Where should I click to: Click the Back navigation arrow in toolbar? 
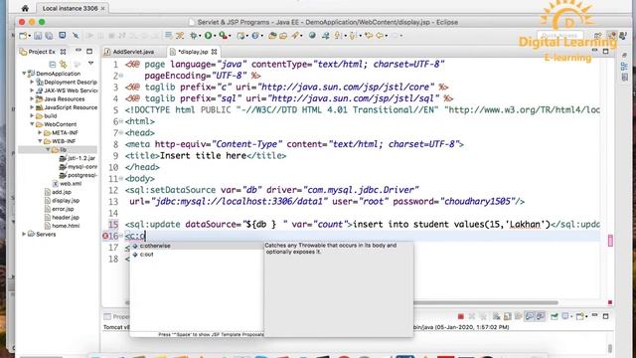380,36
